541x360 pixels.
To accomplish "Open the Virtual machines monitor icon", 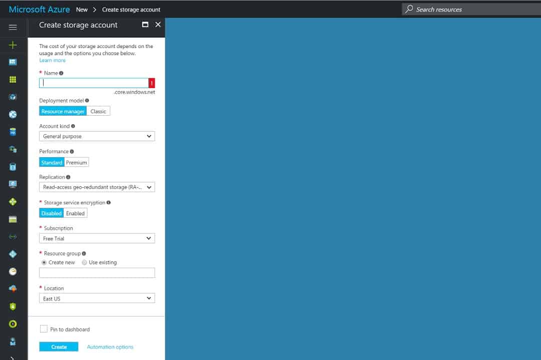I will [x=13, y=184].
